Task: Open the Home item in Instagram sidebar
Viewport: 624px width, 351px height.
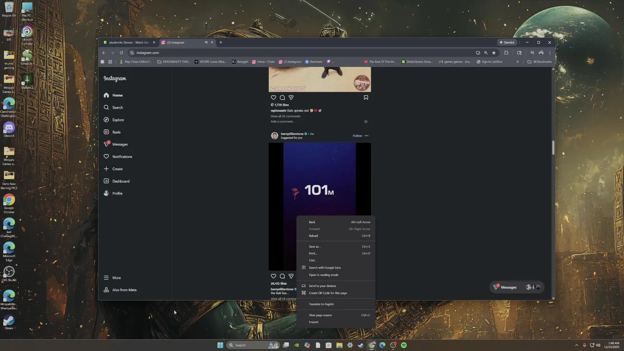Action: pos(113,95)
